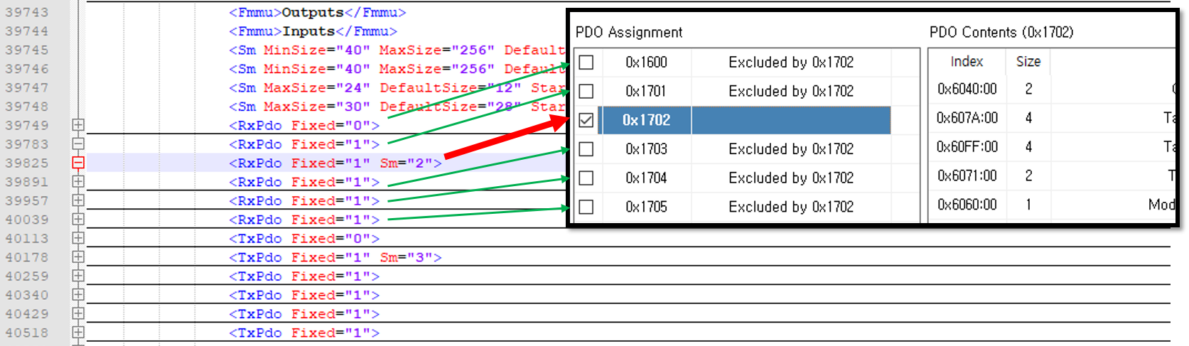Enable the 0x1600 PDO checkbox
The height and width of the screenshot is (346, 1189).
pyautogui.click(x=586, y=63)
